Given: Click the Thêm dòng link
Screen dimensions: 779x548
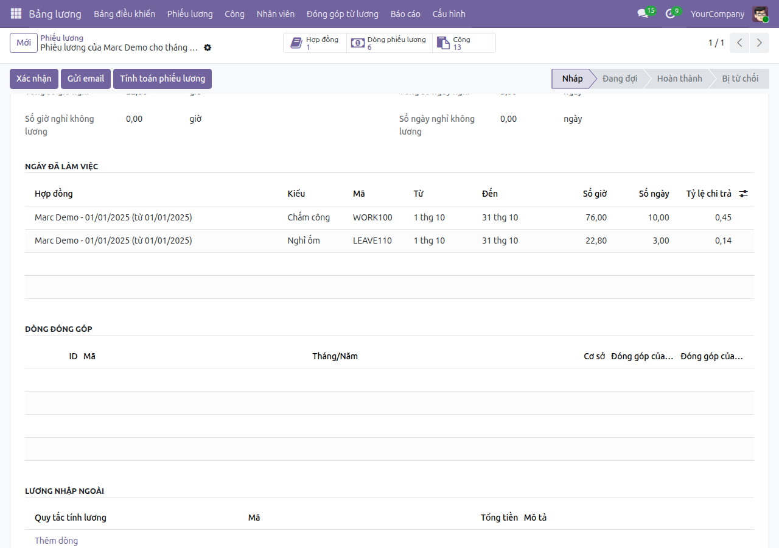Looking at the screenshot, I should 56,541.
